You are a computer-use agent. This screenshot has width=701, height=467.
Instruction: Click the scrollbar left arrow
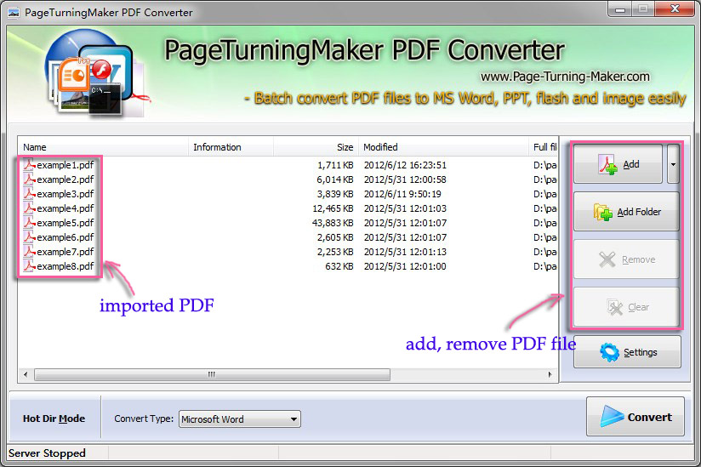click(26, 374)
